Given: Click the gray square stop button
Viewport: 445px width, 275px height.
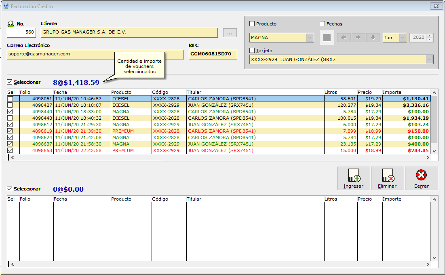Looking at the screenshot, I should [x=327, y=38].
